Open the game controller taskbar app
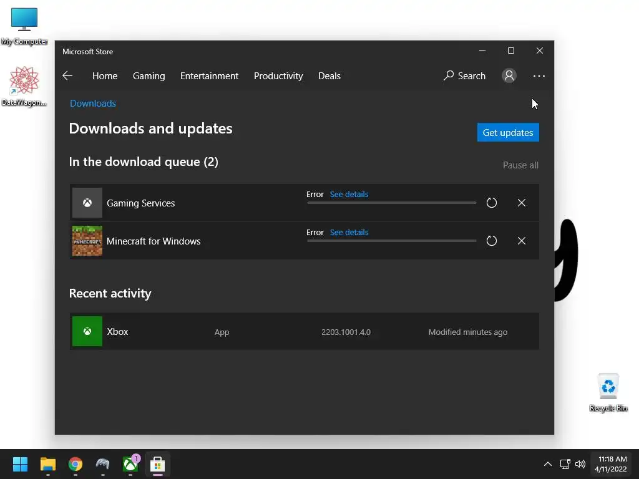 103,464
